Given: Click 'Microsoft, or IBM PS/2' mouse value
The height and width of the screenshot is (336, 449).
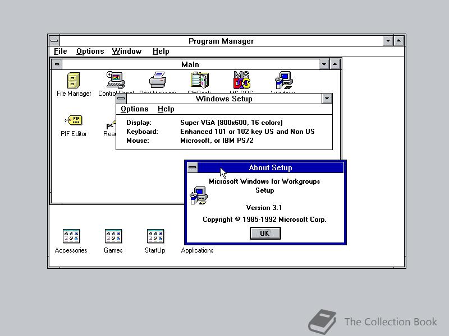Looking at the screenshot, I should [217, 141].
